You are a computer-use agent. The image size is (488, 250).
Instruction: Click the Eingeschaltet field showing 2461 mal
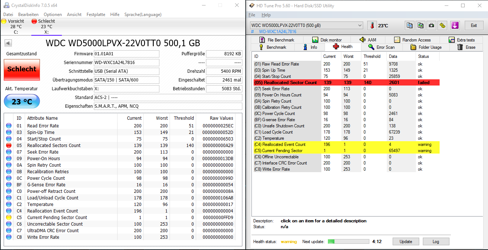coord(224,80)
